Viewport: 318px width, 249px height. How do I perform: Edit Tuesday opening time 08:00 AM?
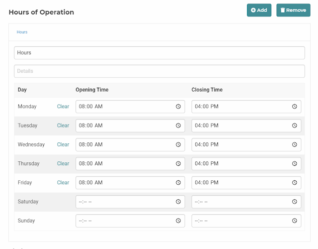tap(130, 125)
